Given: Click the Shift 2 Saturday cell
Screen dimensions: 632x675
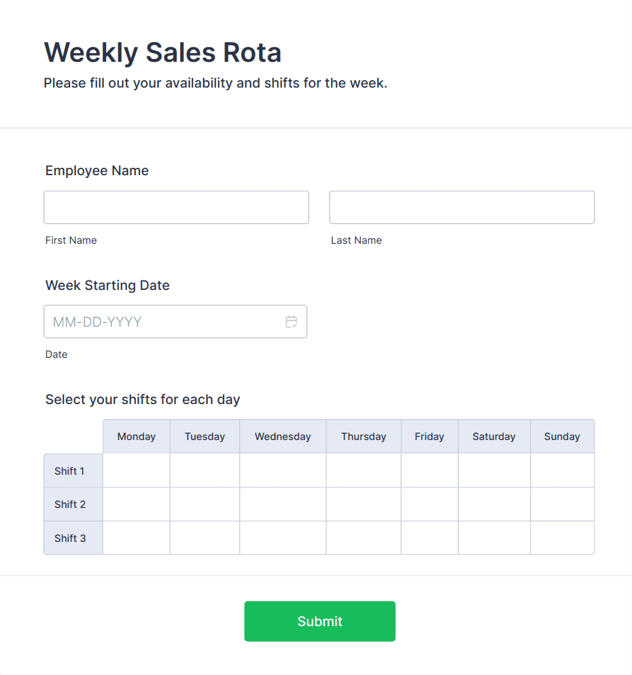Looking at the screenshot, I should pos(494,505).
